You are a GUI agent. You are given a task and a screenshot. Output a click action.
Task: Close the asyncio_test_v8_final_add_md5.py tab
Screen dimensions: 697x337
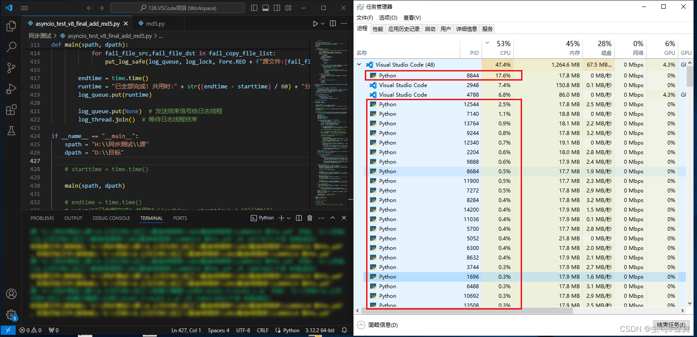126,24
